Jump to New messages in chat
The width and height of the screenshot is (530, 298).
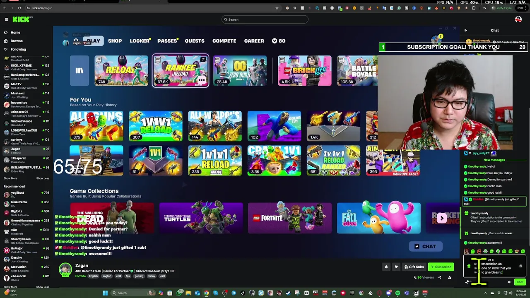pos(494,160)
